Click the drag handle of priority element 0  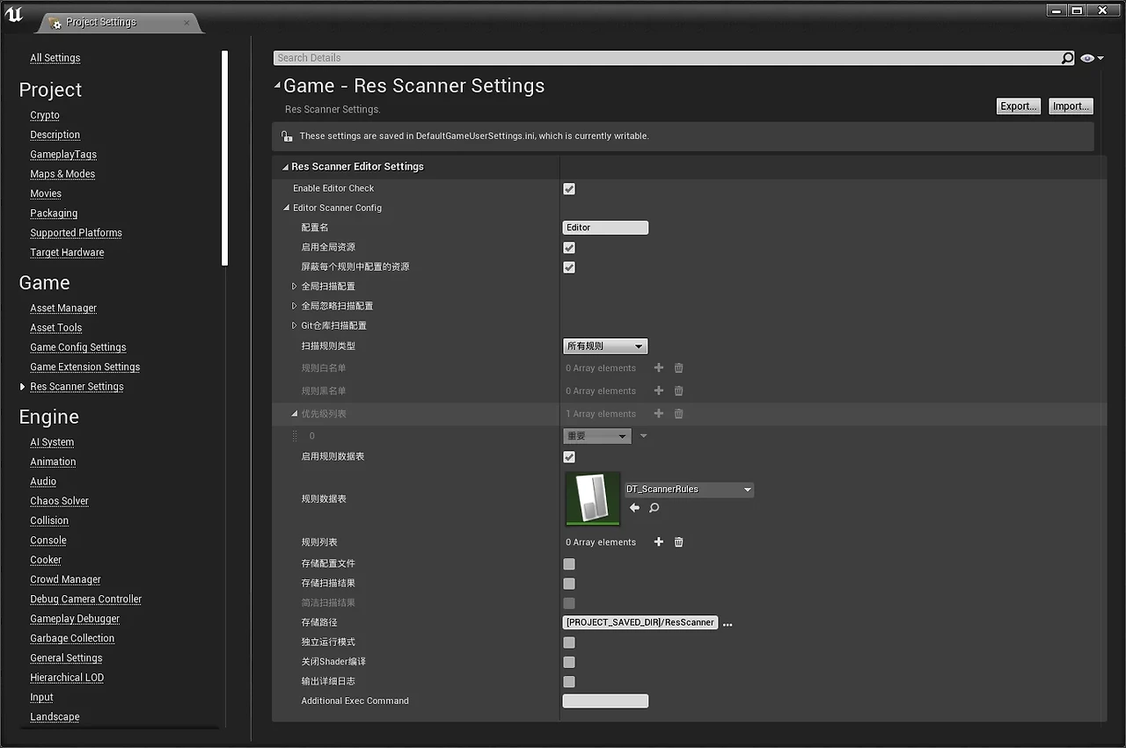tap(295, 436)
